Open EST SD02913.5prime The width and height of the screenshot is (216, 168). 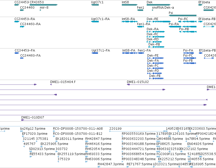point(30,152)
